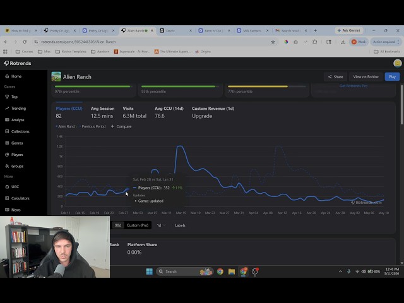
Task: Select the Avg CCU (14d) metric
Action: (169, 112)
